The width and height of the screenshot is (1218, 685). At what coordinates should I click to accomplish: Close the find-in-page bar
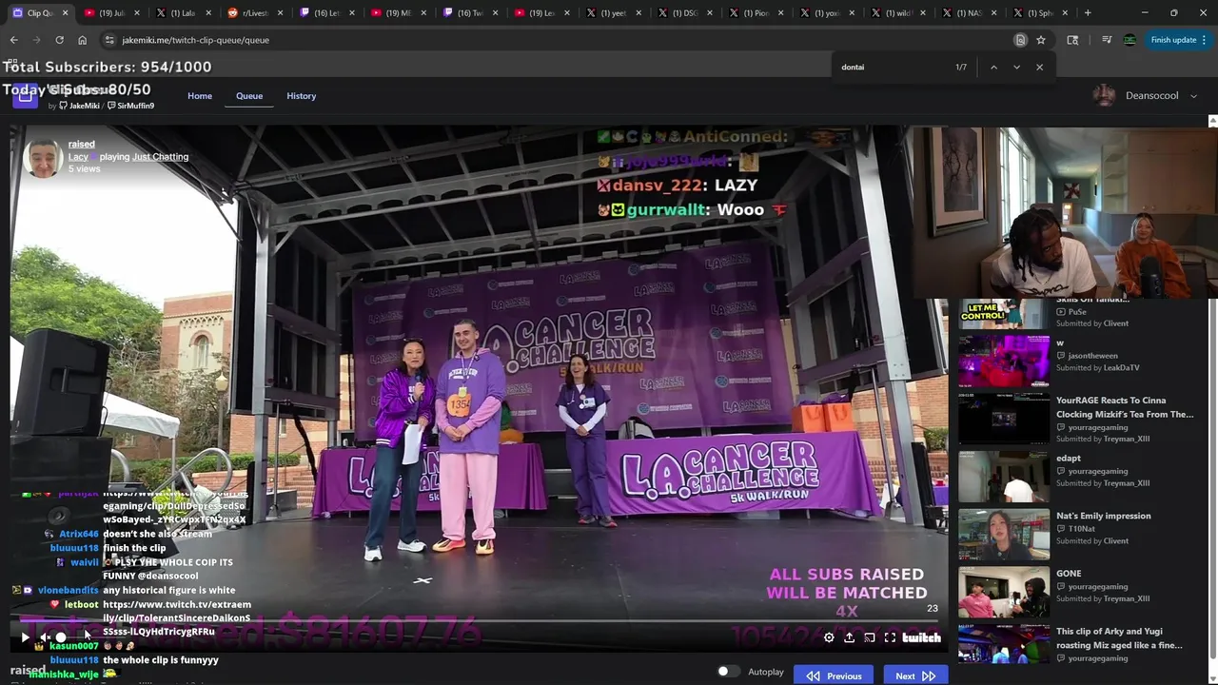(x=1039, y=68)
